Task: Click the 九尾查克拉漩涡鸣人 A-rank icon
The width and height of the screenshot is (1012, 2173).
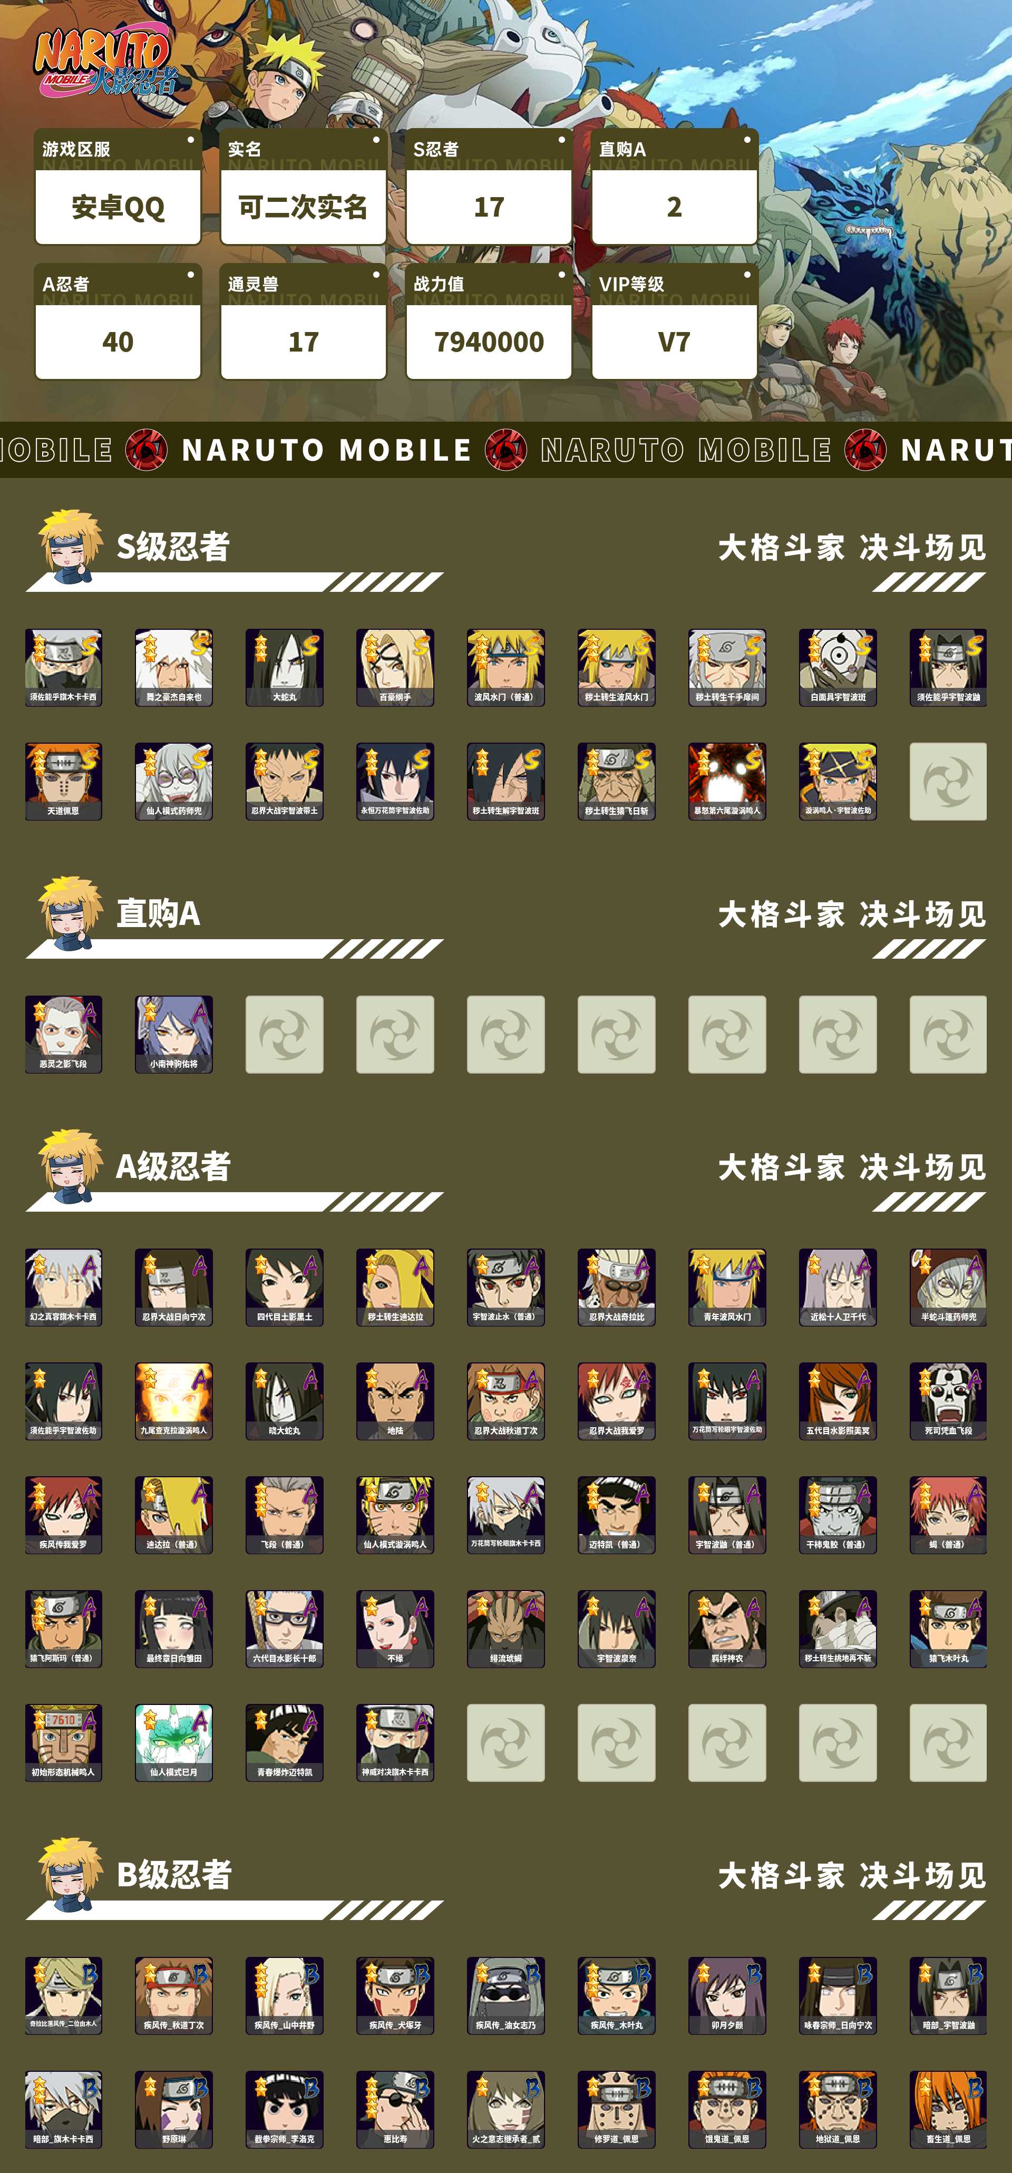Action: (174, 1401)
